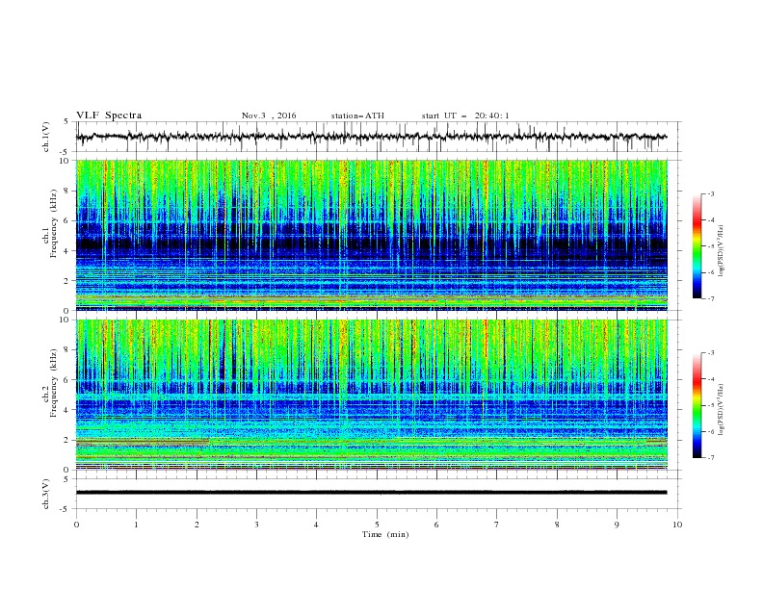Click the ch.2 PSD color bar
Screen dimensions: 763x589
coord(697,405)
